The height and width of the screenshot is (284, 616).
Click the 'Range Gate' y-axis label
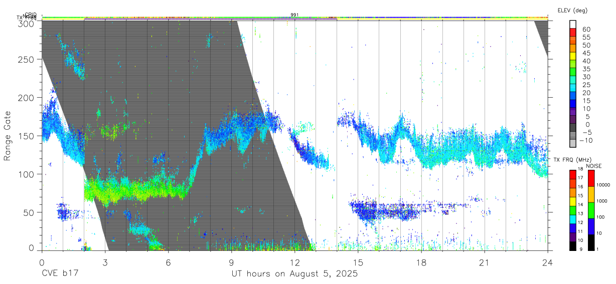tap(8, 136)
